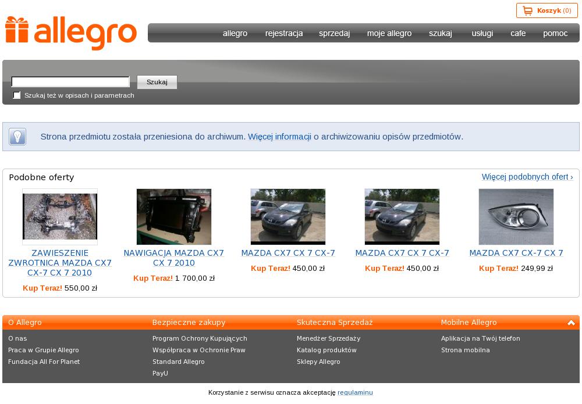Open the navigation unit thumbnail

(x=173, y=216)
